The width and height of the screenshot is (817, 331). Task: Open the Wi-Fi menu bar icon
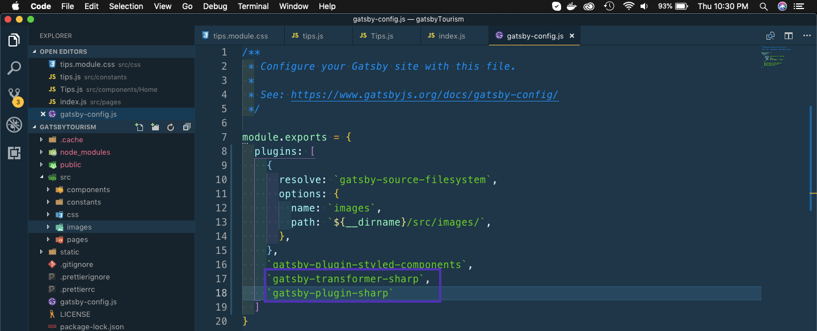click(x=629, y=6)
